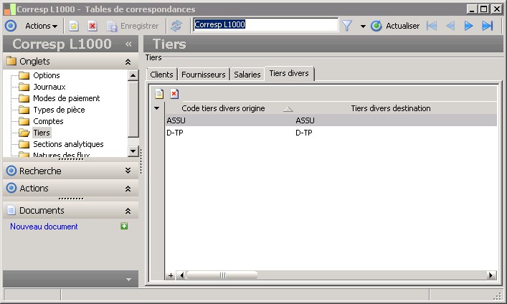This screenshot has width=507, height=304.
Task: Go to the first record
Action: point(432,26)
